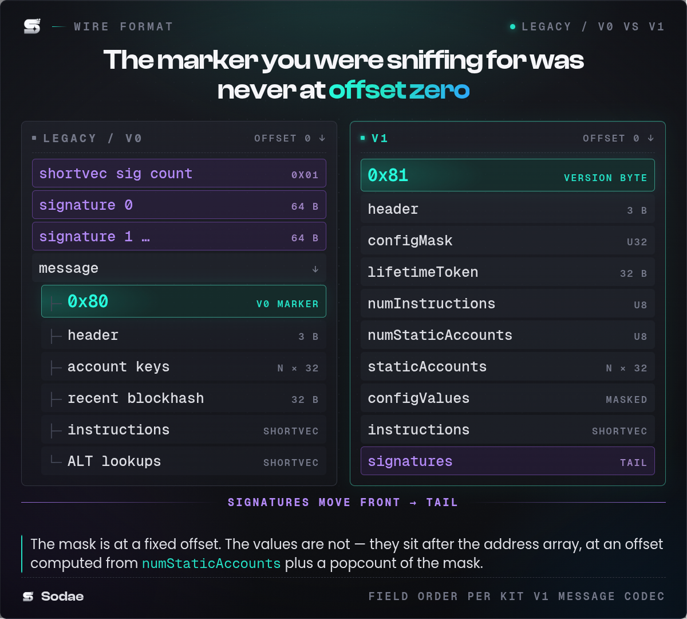Select the 0x80 V0 MARKER row
687x619 pixels.
click(x=184, y=301)
